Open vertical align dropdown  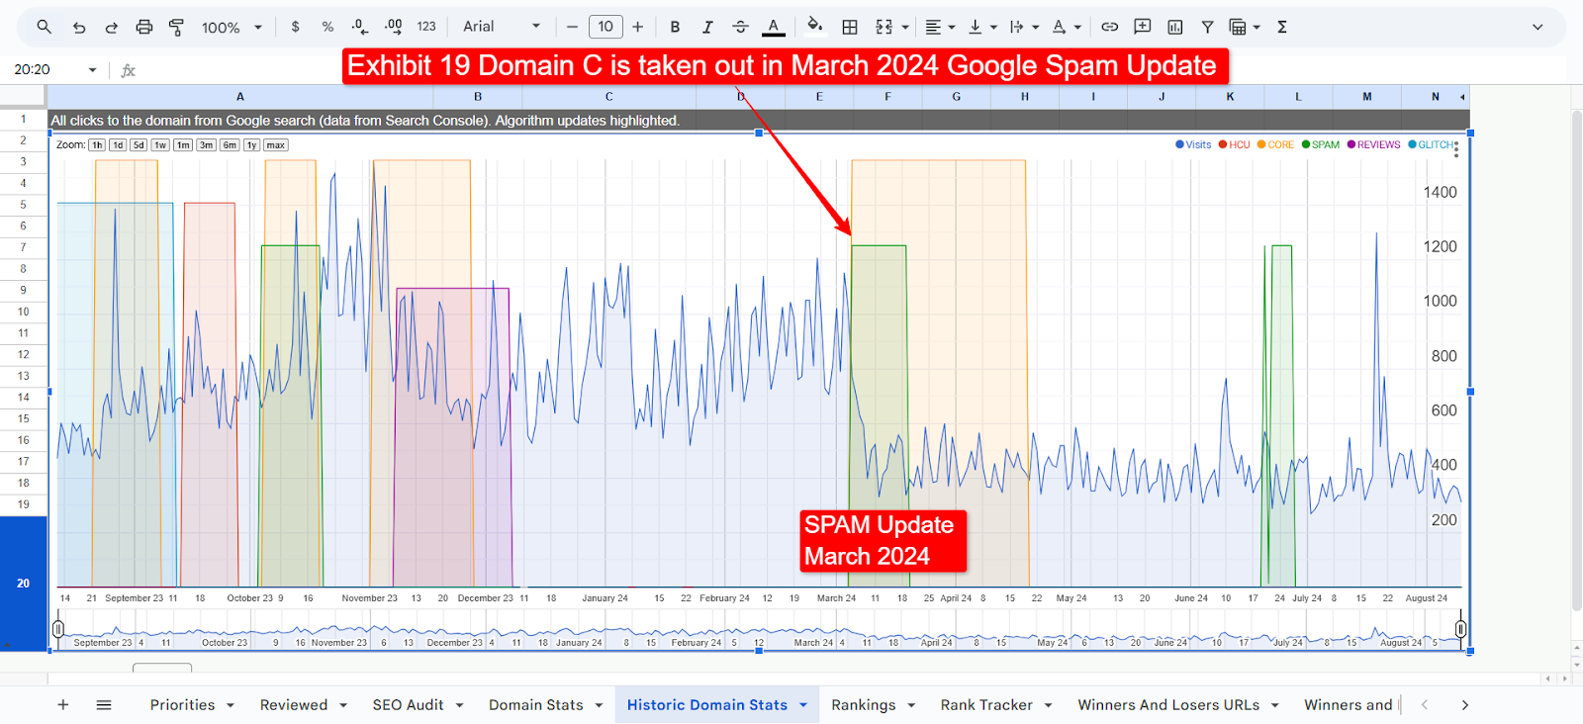(981, 27)
